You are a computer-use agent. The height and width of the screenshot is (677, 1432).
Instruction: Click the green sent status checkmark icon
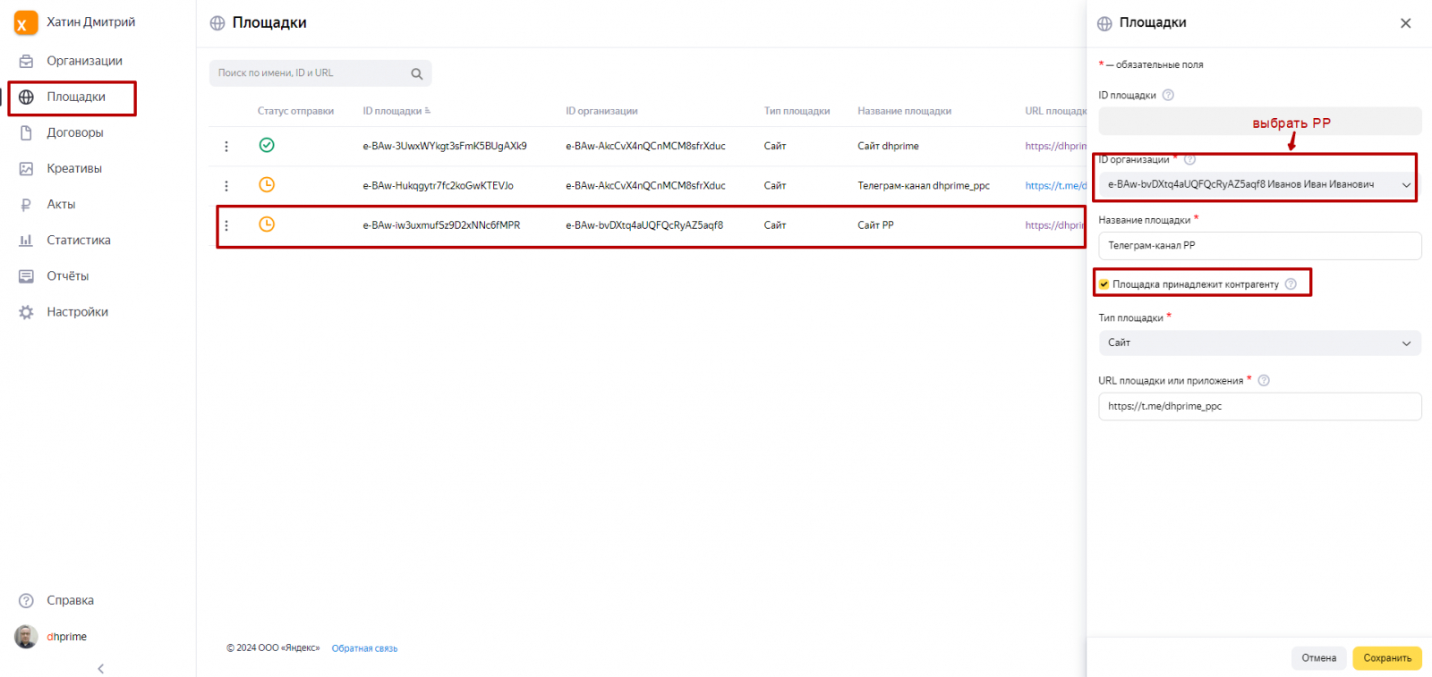pyautogui.click(x=267, y=146)
